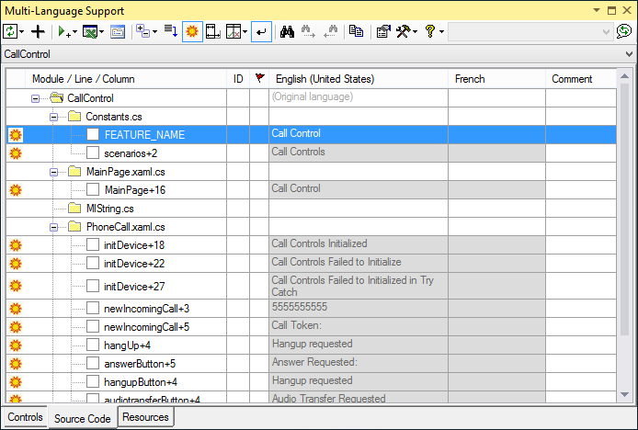Click the English (United States) column header
The height and width of the screenshot is (430, 638).
(325, 79)
